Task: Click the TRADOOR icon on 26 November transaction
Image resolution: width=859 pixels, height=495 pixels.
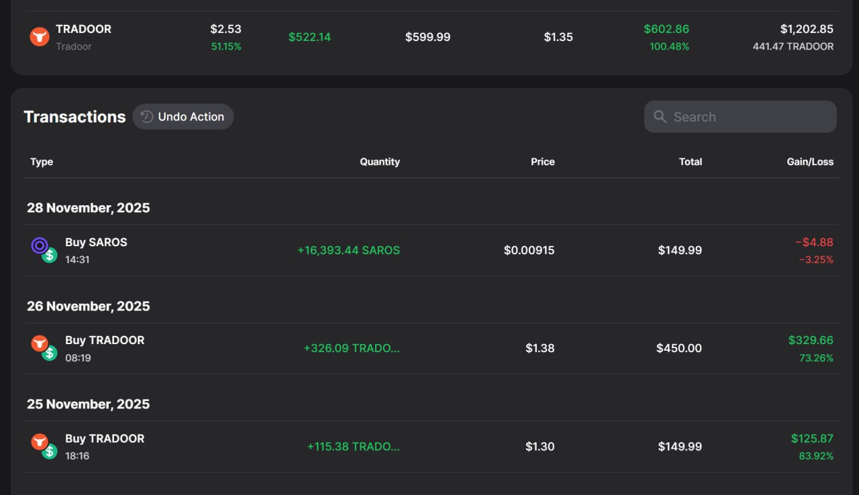Action: point(40,343)
